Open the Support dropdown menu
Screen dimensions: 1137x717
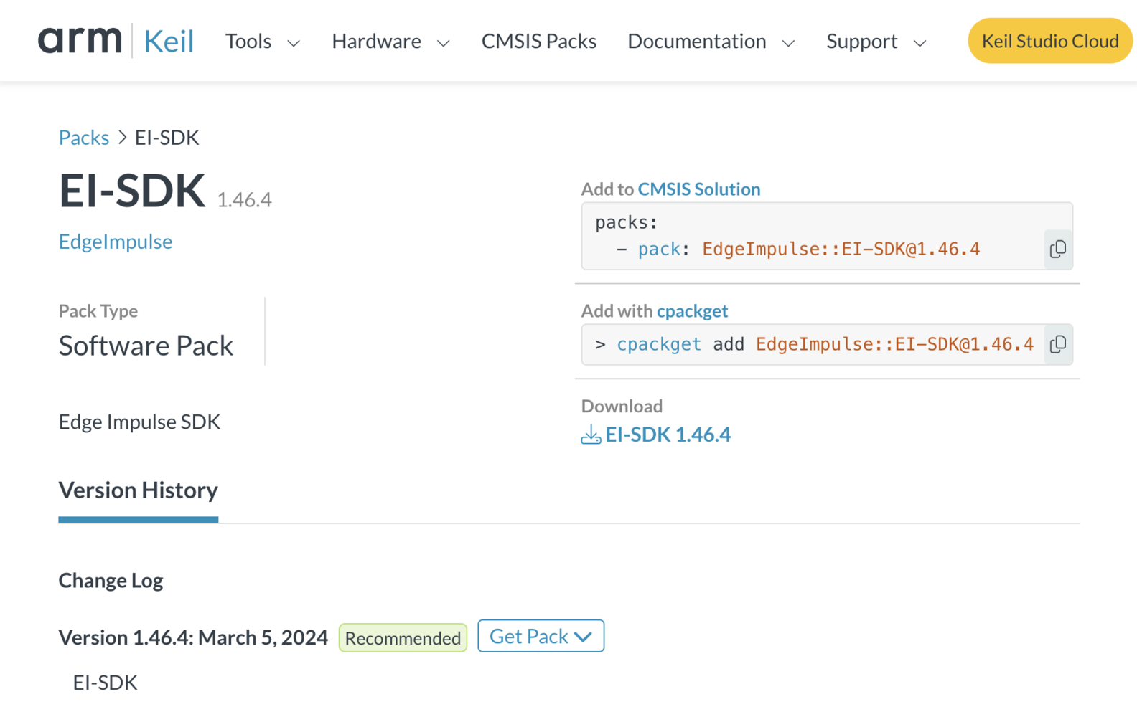pyautogui.click(x=876, y=42)
